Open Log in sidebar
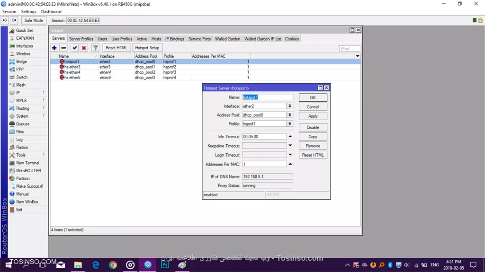 click(19, 140)
